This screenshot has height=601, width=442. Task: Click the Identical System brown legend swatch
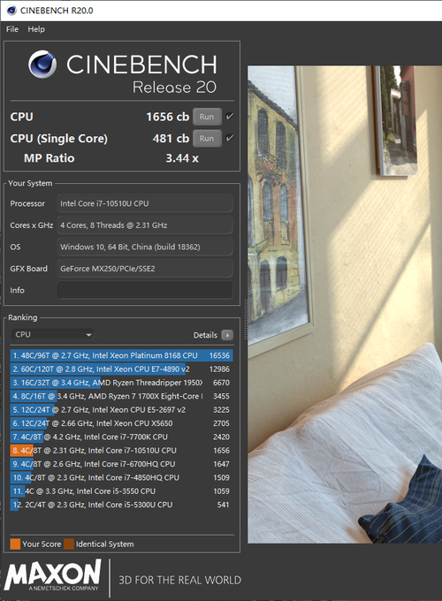point(69,544)
